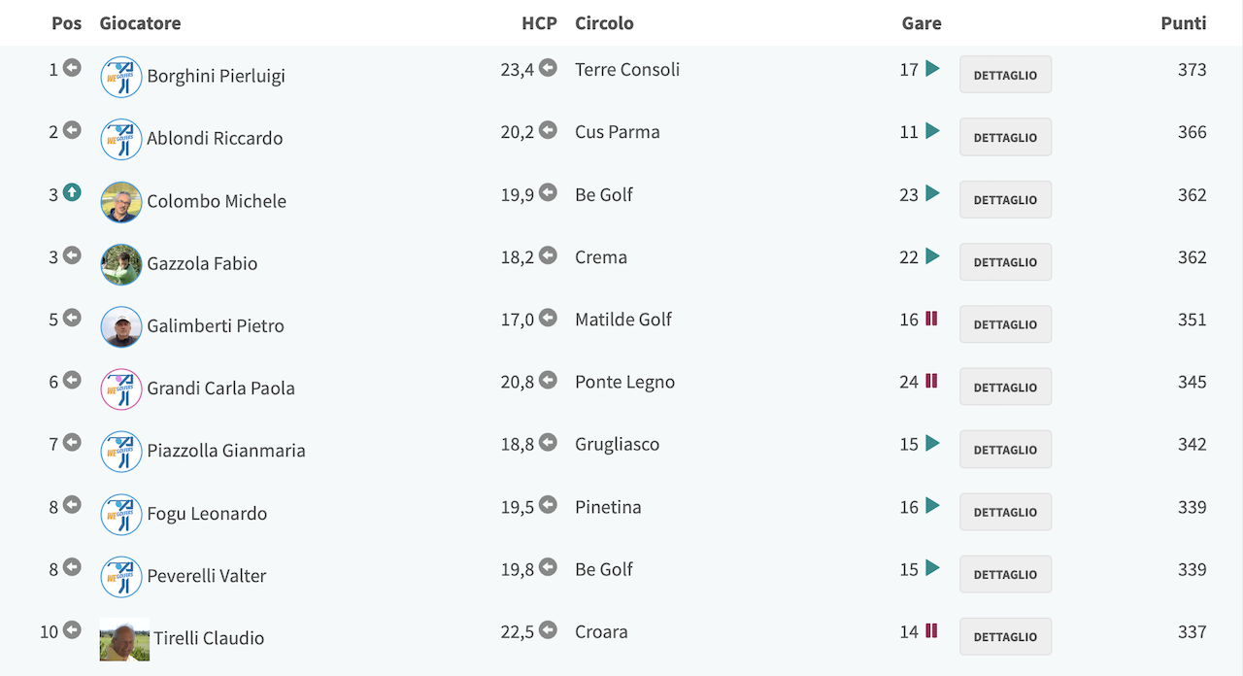Click the red pause icon next to Grandi's 24 gare

pos(931,381)
